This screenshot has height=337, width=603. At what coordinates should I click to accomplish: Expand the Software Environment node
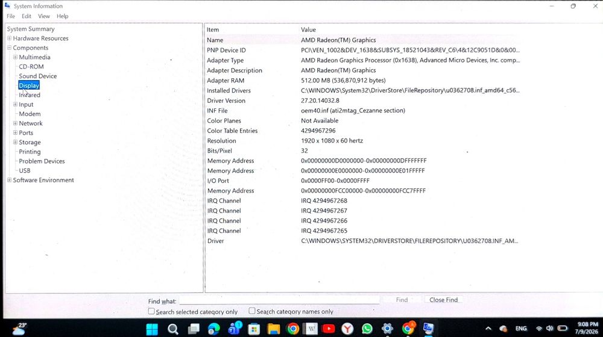click(x=9, y=180)
